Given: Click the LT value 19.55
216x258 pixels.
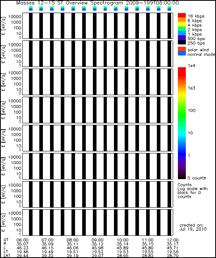Looking at the screenshot, I should click(148, 252).
